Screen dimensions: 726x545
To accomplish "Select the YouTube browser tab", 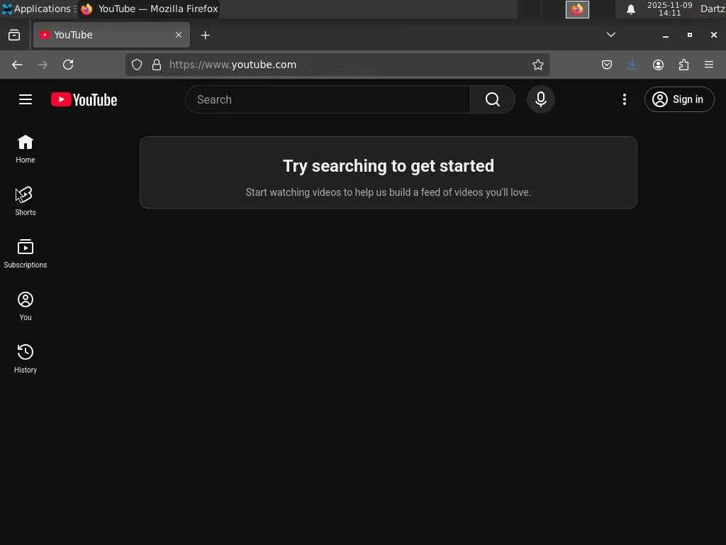I will tap(111, 35).
